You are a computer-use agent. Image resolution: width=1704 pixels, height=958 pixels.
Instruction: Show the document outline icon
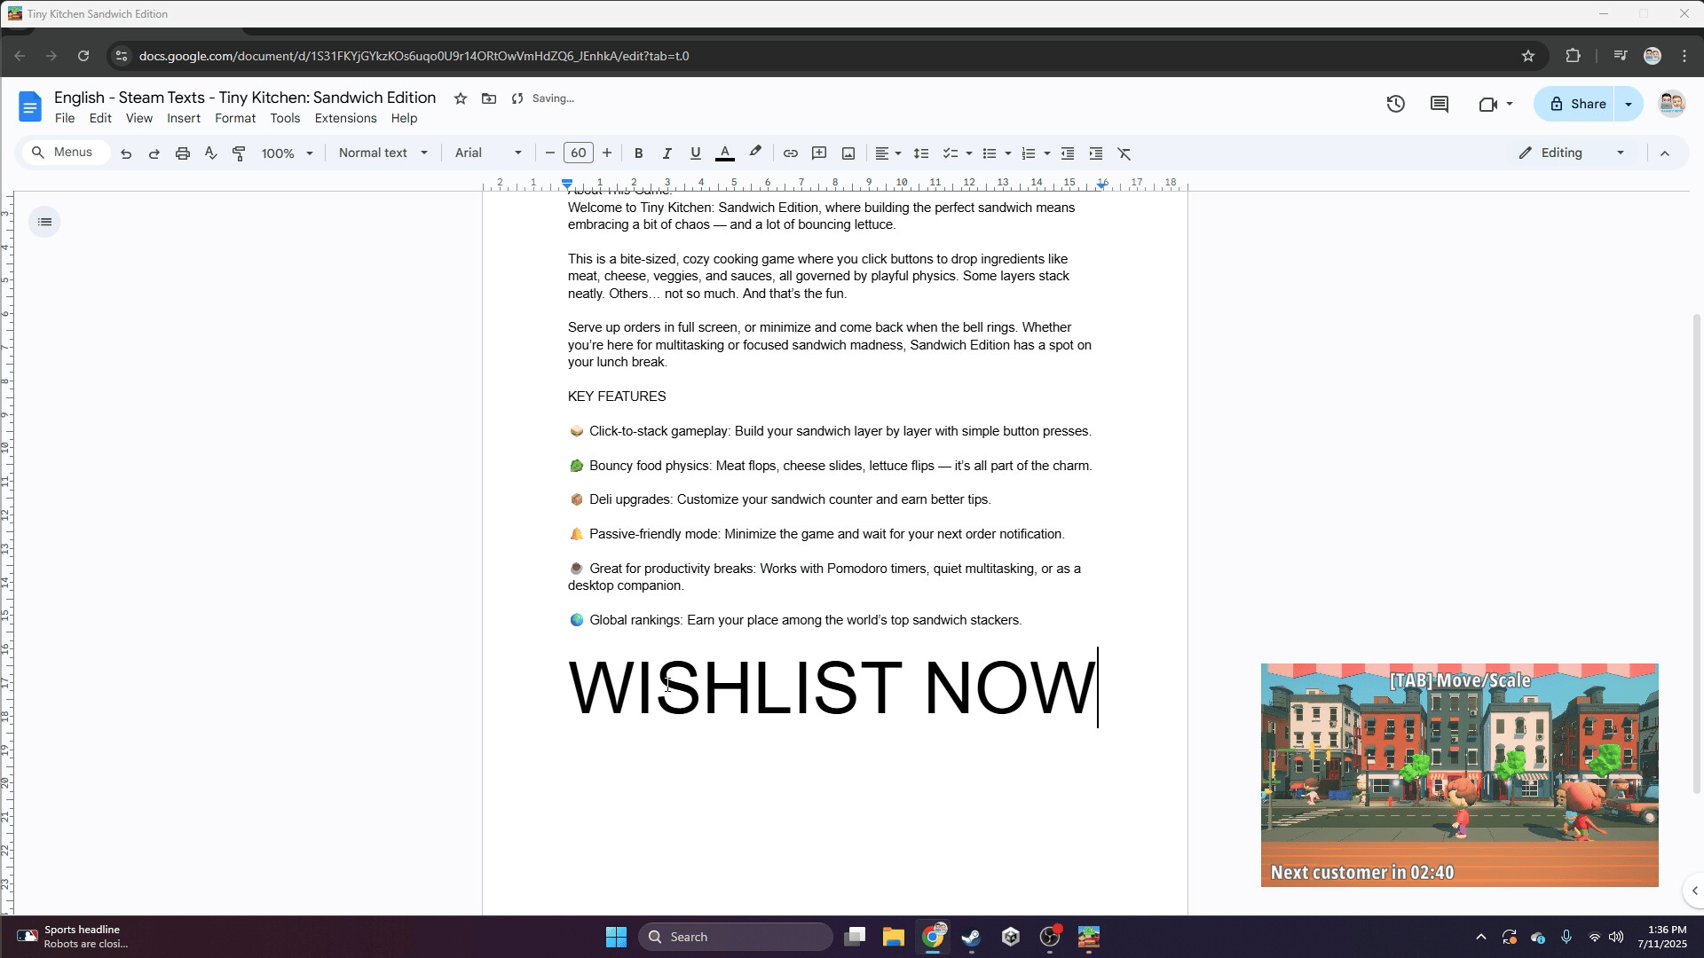44,222
